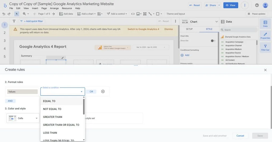
Task: Click the Undo arrow icon
Action: pos(4,14)
